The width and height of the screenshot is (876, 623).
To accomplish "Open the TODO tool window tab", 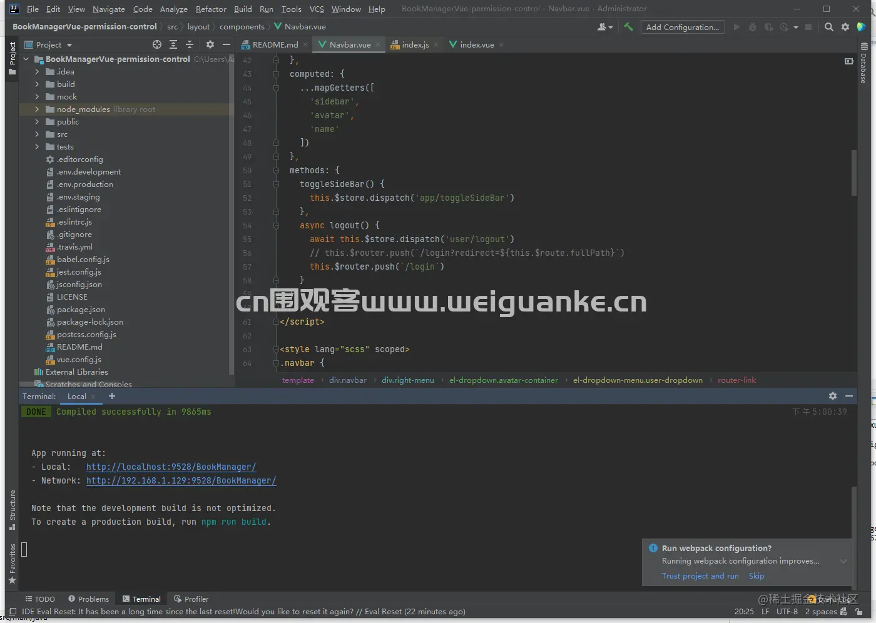I will click(40, 599).
